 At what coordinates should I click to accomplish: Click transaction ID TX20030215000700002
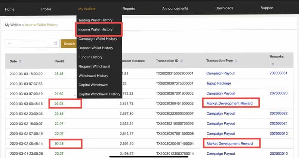[x=175, y=124]
